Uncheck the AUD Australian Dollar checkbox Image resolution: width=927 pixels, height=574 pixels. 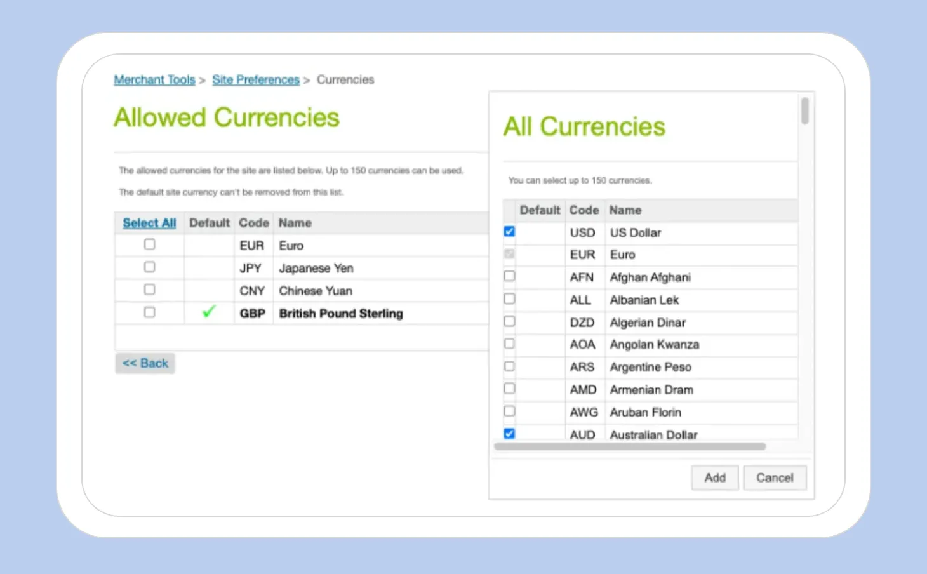(x=509, y=433)
